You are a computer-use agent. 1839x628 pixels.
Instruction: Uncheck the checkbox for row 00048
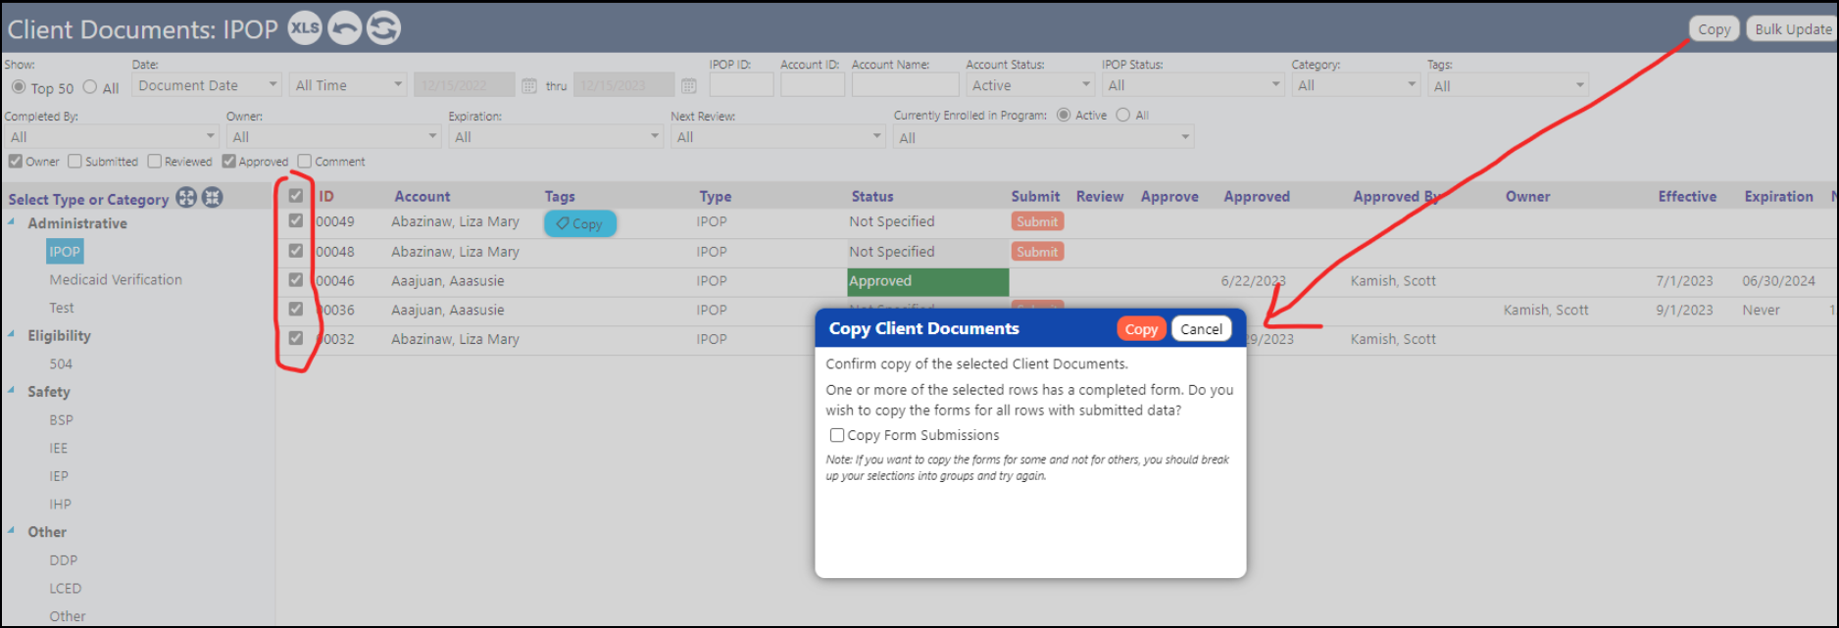click(296, 251)
